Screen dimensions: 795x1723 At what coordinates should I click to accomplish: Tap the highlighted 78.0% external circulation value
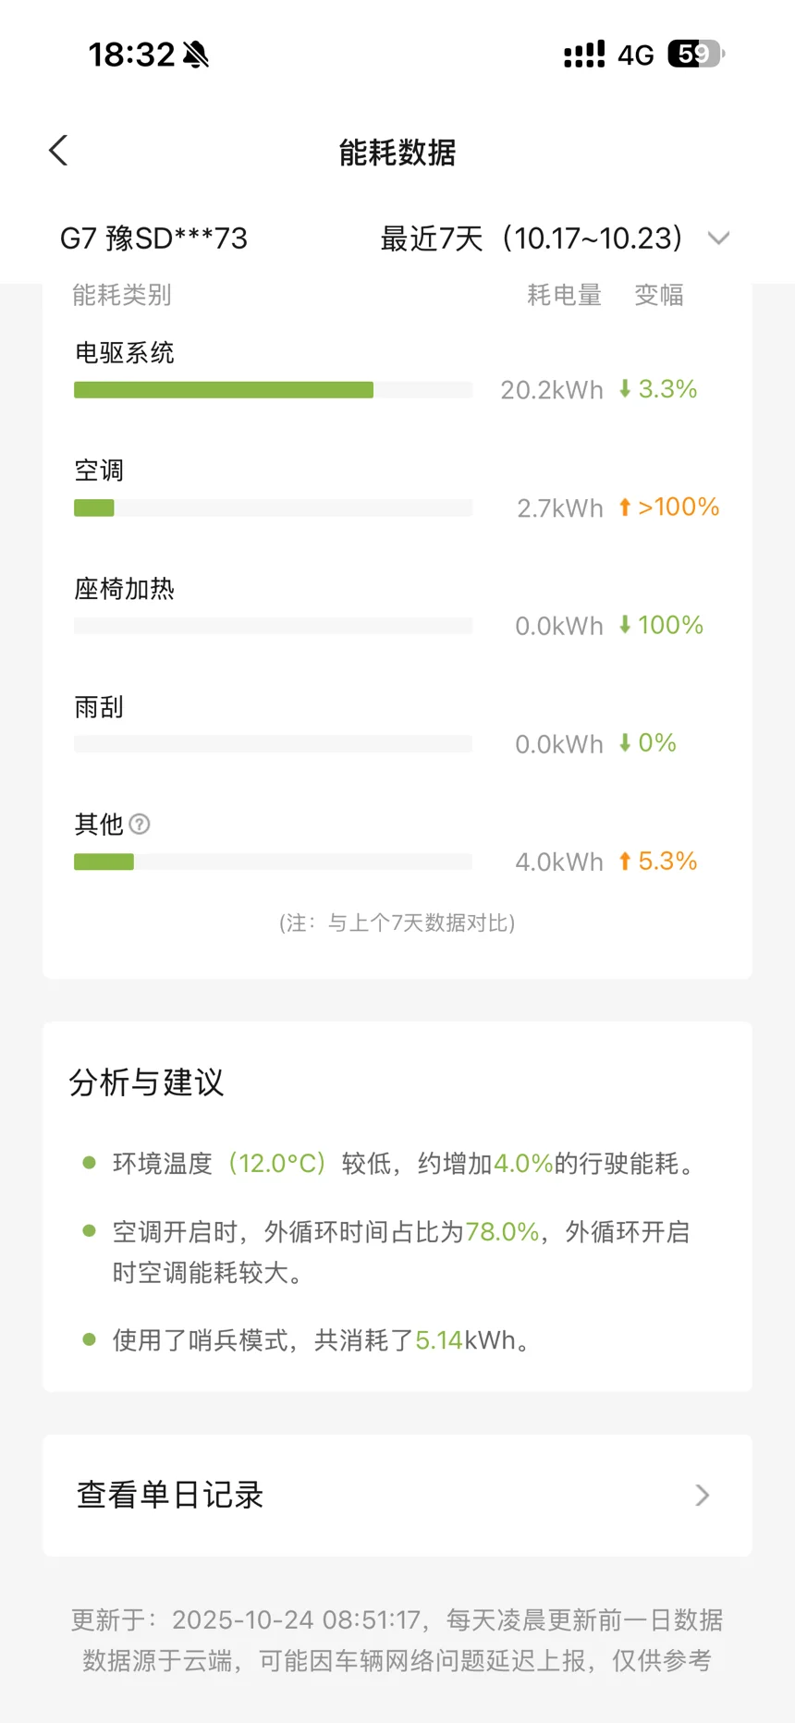502,1232
